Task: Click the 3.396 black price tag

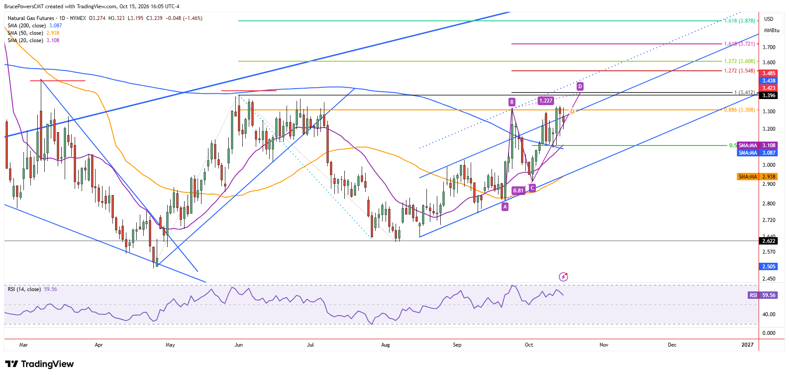Action: tap(769, 96)
